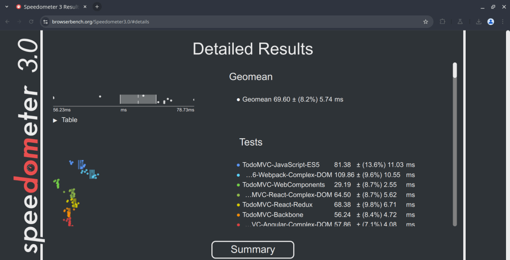Close the Speedometer 3 Results tab
Screen dimensions: 510x260
(85, 7)
